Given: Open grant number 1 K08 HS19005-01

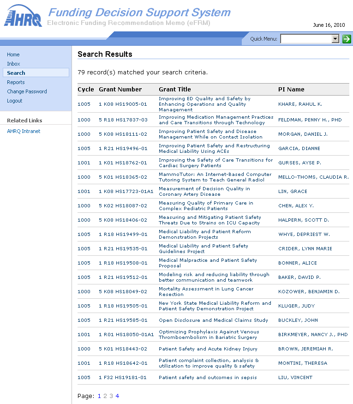Looking at the screenshot, I should [123, 104].
